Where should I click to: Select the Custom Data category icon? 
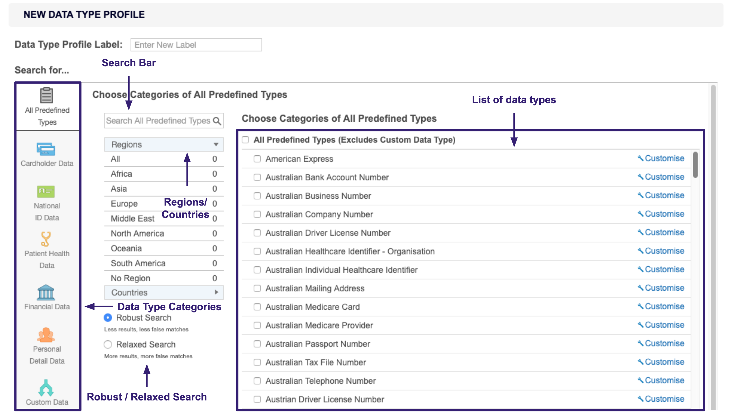click(x=46, y=388)
